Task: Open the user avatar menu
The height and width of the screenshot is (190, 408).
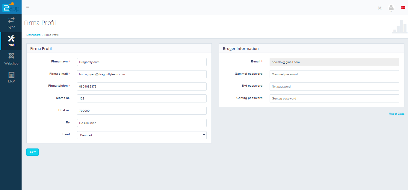Action: [391, 8]
